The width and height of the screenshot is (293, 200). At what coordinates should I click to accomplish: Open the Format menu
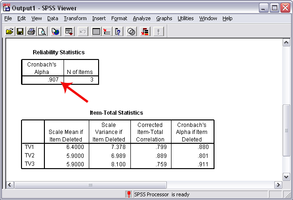coord(119,18)
